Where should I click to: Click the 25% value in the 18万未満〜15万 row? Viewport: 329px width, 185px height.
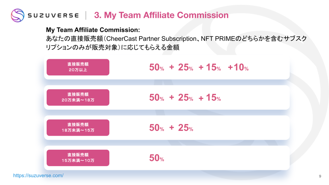[186, 128]
